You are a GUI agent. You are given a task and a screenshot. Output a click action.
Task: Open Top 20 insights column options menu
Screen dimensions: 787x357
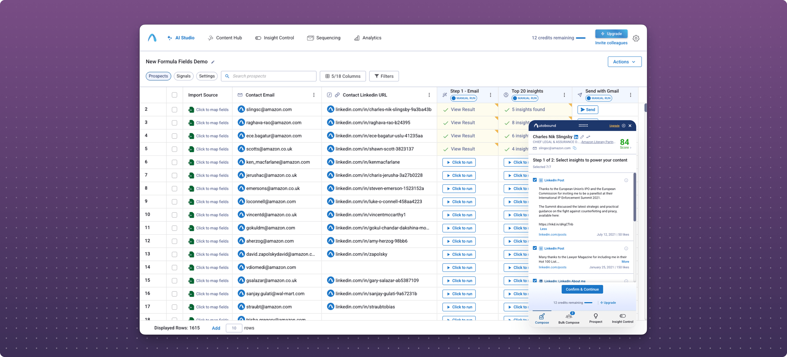tap(564, 95)
